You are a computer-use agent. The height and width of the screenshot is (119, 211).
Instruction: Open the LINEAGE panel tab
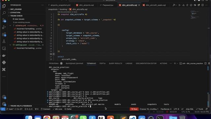pos(129,63)
